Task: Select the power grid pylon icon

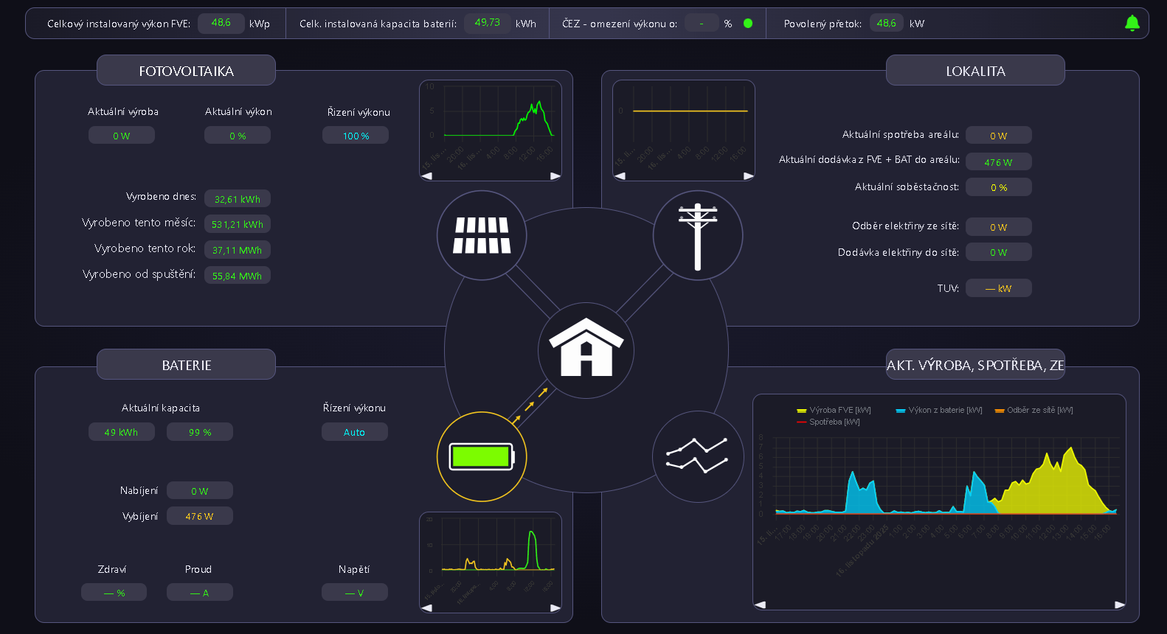Action: [698, 236]
